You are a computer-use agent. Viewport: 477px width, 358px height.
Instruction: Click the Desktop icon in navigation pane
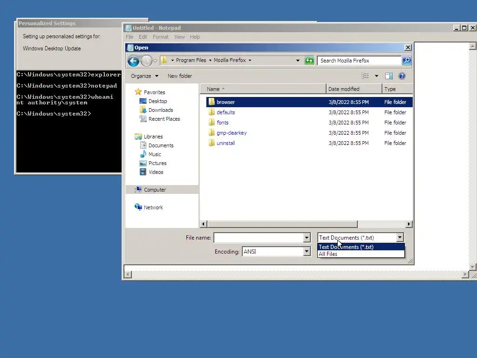coord(143,101)
